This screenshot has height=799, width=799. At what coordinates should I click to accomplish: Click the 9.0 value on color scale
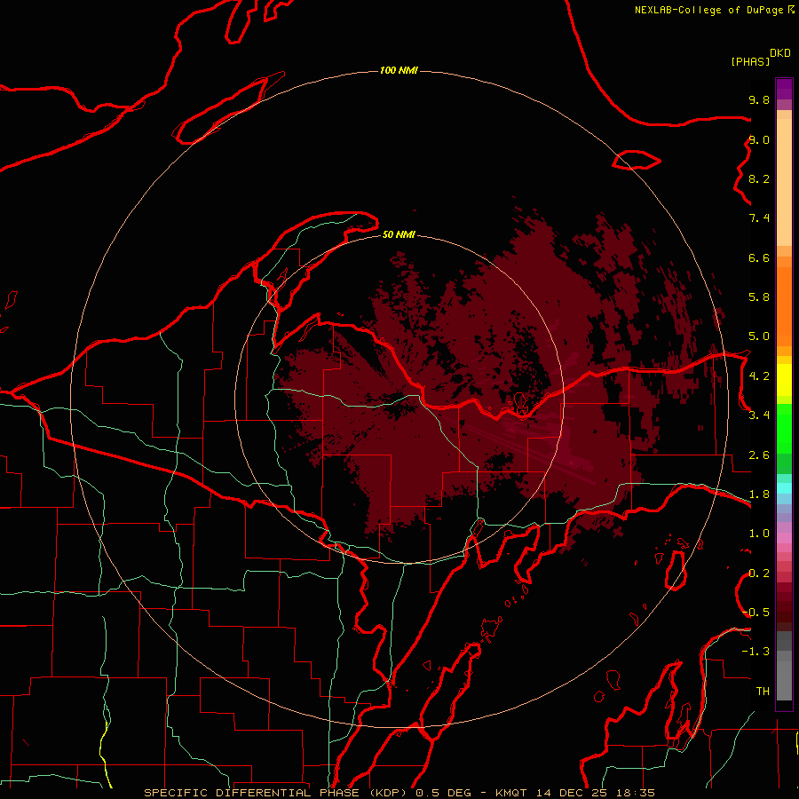tap(759, 139)
